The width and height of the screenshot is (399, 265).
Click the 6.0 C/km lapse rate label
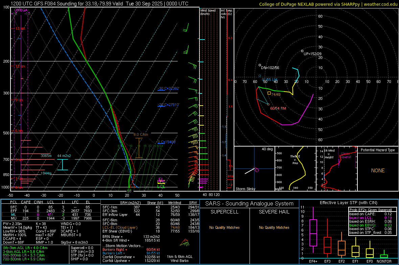[141, 135]
